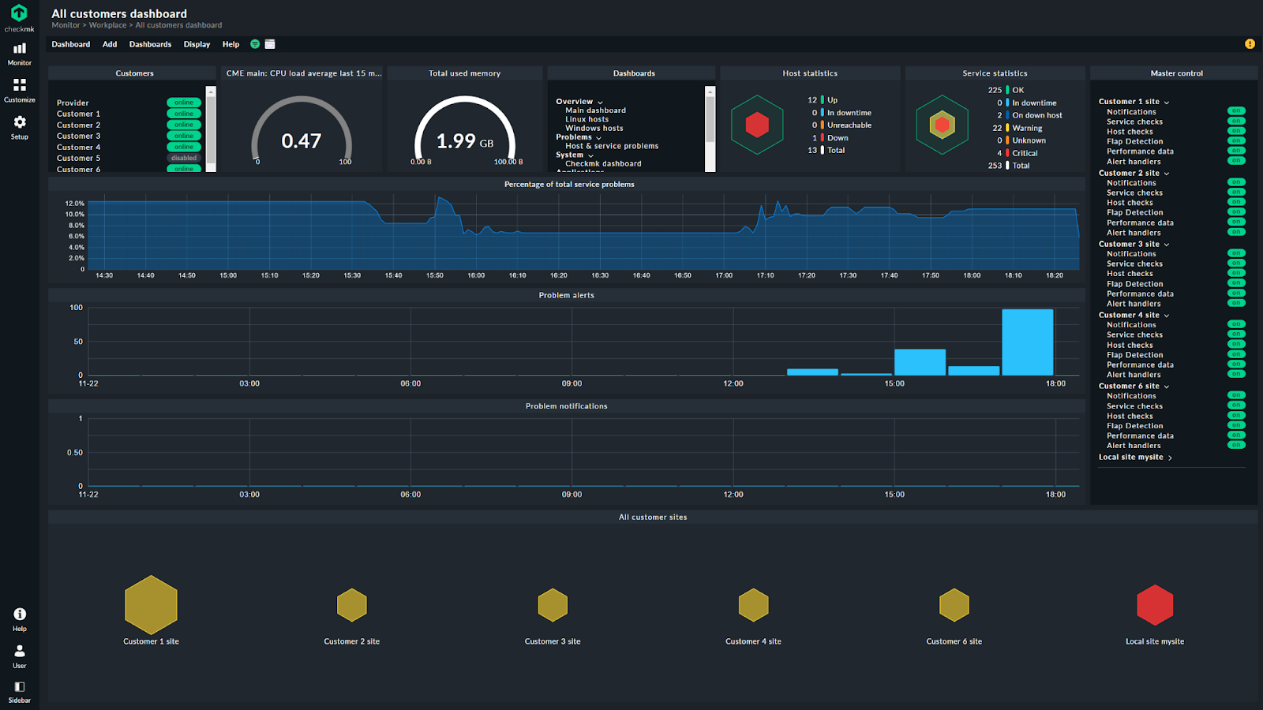Viewport: 1263px width, 710px height.
Task: Open the Linux hosts dashboard link
Action: click(587, 119)
